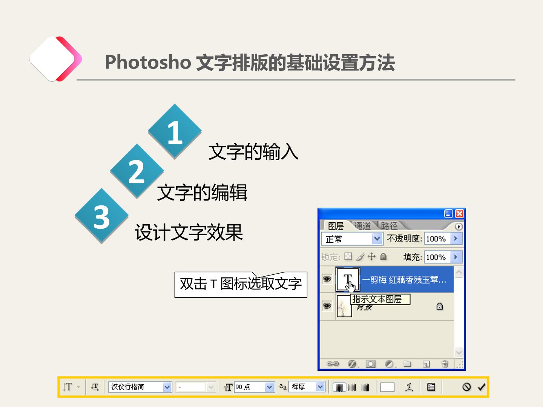Open the 填充 slider arrow
This screenshot has width=543, height=407.
point(456,257)
